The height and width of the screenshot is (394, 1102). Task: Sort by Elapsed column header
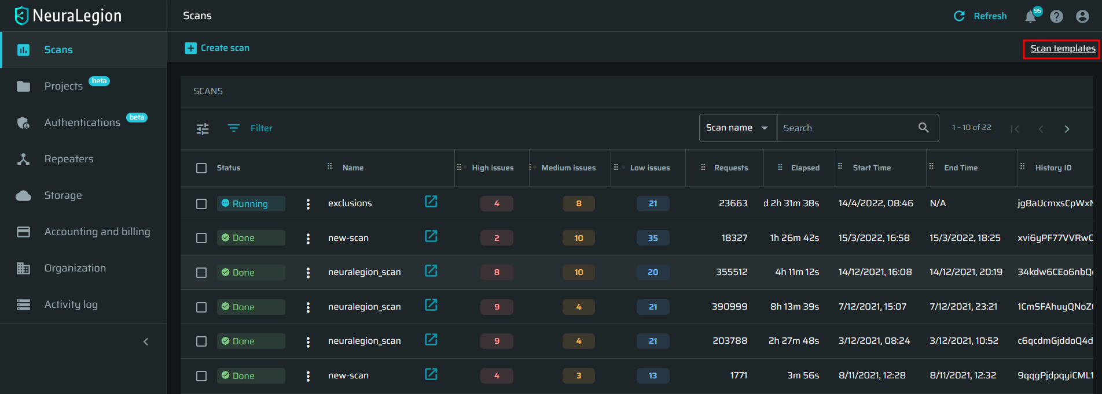click(805, 168)
